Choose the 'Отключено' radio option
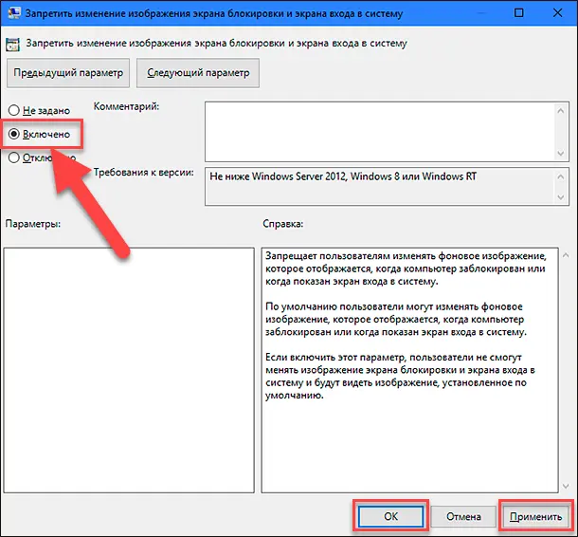 coord(14,158)
